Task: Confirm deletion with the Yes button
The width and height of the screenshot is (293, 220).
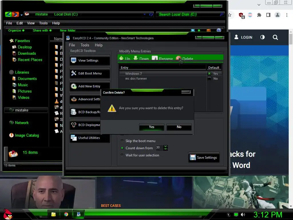Action: pyautogui.click(x=152, y=127)
